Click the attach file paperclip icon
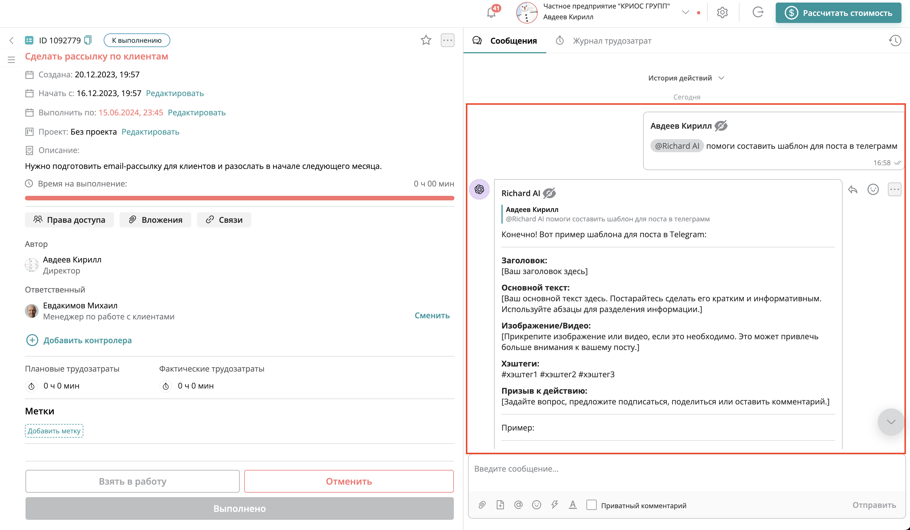910x530 pixels. [482, 505]
